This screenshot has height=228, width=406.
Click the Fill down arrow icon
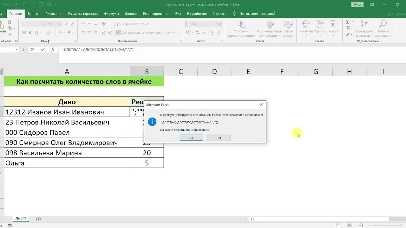348,28
